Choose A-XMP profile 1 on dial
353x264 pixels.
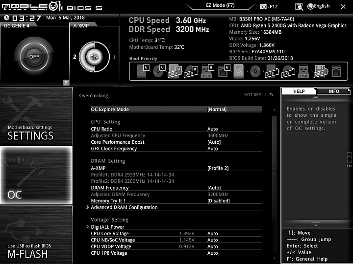(114, 57)
